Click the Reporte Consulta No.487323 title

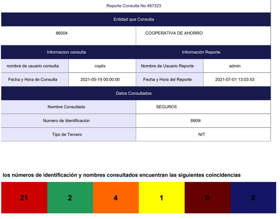coord(134,6)
